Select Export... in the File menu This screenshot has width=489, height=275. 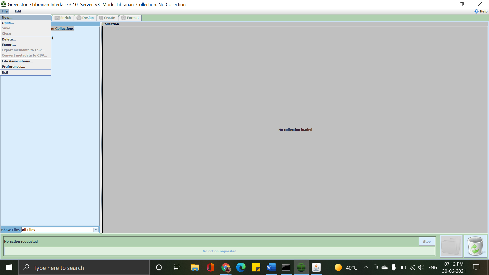tap(25, 45)
